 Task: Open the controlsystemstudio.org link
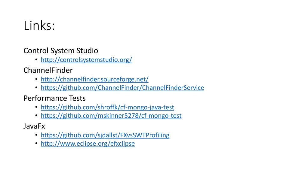(x=86, y=60)
